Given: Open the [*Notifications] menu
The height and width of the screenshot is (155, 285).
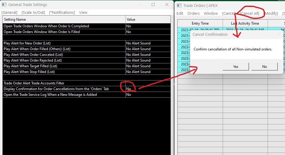Looking at the screenshot, I should 62,13.
